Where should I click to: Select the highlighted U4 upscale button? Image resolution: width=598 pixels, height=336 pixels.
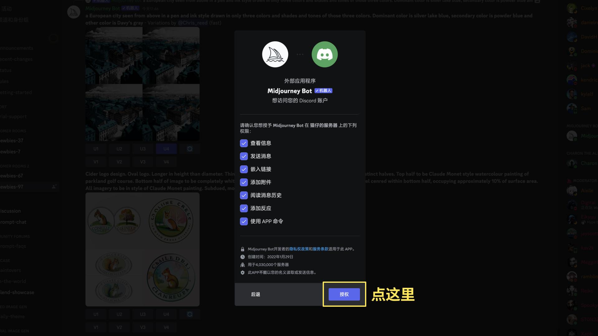[x=166, y=149]
